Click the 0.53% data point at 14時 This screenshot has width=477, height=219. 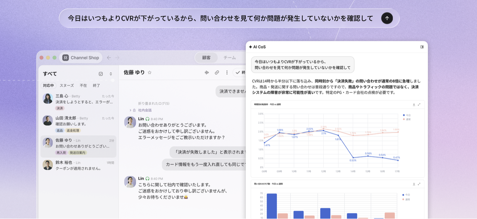(x=353, y=158)
